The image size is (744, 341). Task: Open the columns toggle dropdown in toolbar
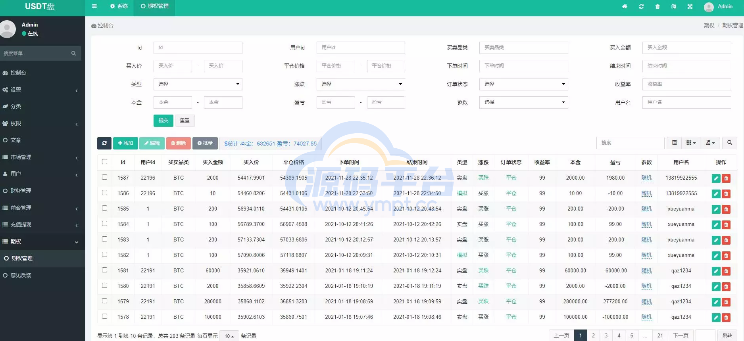click(691, 143)
